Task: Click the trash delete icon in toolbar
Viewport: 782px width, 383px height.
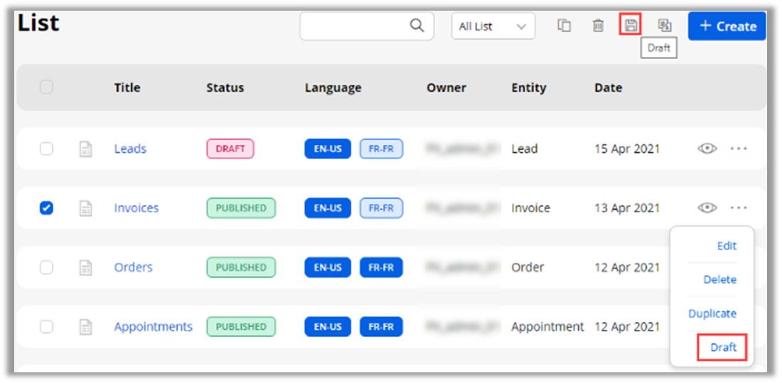Action: tap(598, 26)
